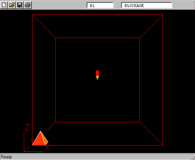195x160 pixels.
Task: Click the BLOCKAGE type field
Action: tap(147, 5)
